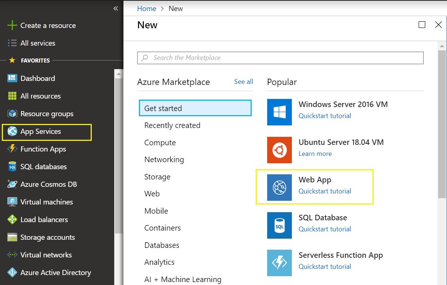Open the Compute category
The width and height of the screenshot is (447, 285).
(x=160, y=143)
